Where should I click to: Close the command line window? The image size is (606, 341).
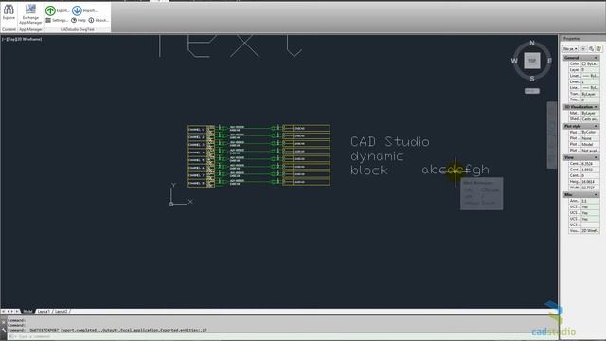(x=4, y=322)
